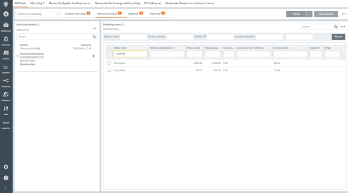Click the Invoice number column filter input
Viewport: 348px width, 193px height.
pos(290,54)
